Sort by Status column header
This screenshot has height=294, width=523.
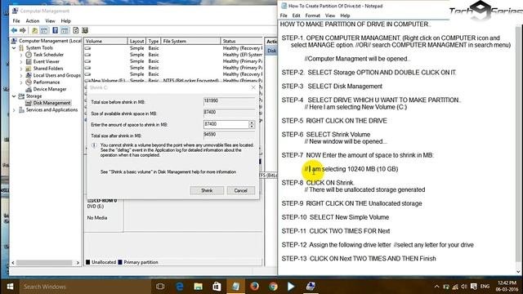pos(242,42)
